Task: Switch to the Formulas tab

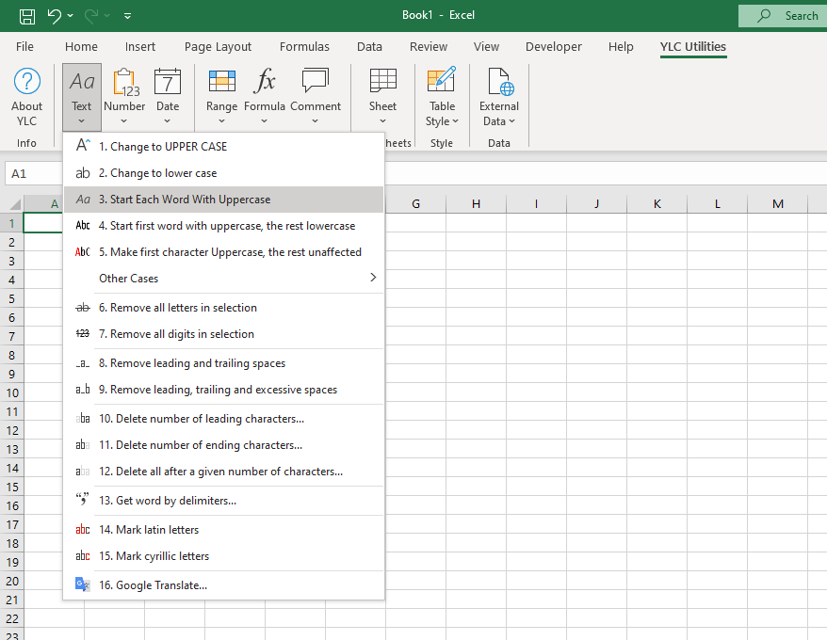Action: click(304, 46)
